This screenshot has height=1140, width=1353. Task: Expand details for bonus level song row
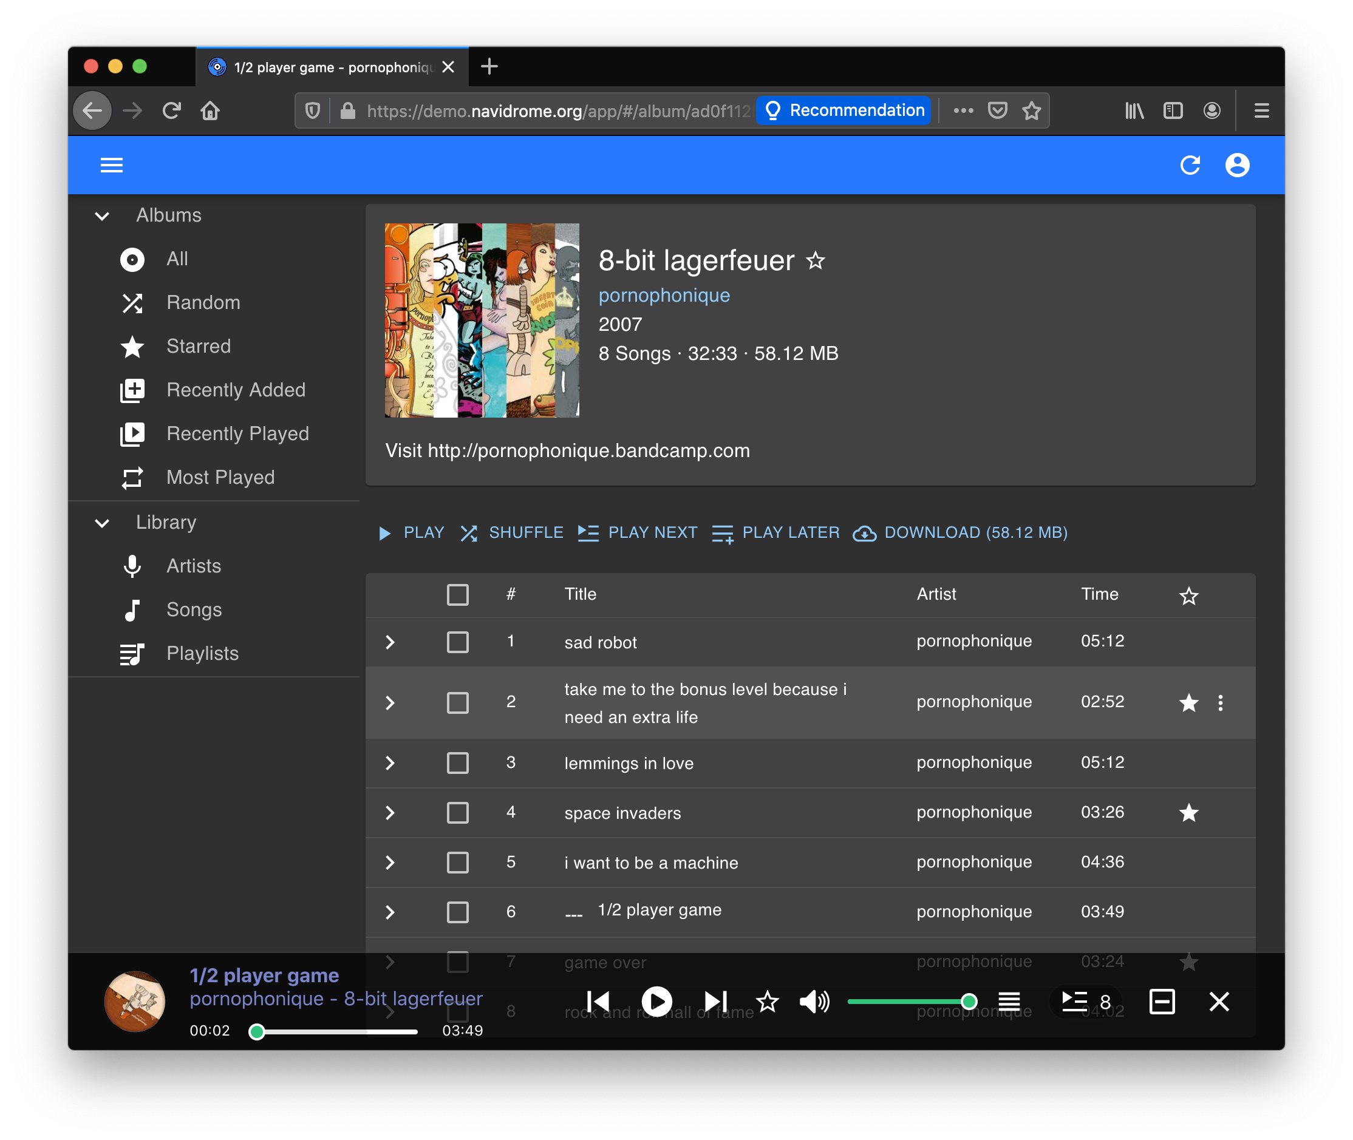click(x=390, y=702)
